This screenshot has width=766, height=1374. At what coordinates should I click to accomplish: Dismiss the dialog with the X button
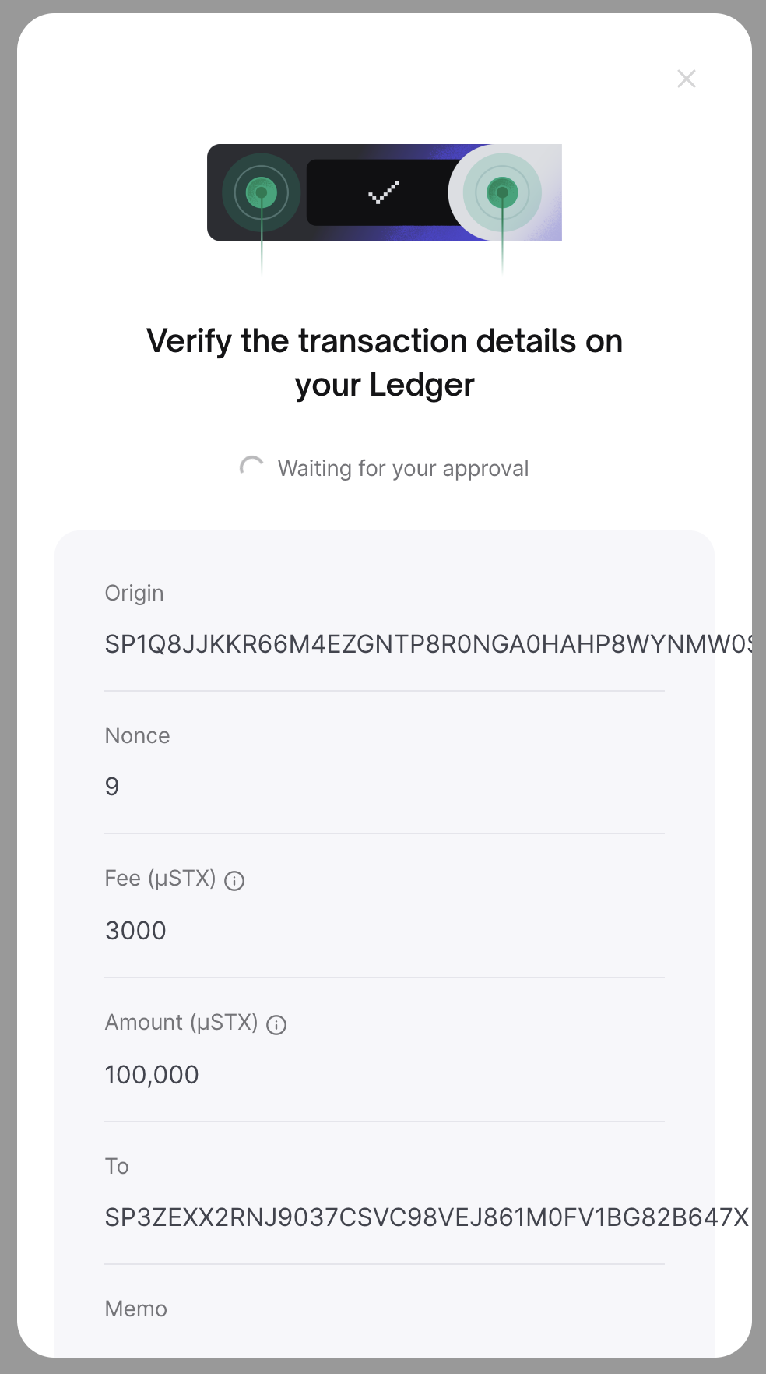click(x=686, y=79)
